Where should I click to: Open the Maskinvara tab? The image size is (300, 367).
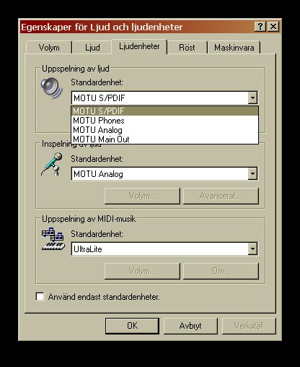(234, 48)
